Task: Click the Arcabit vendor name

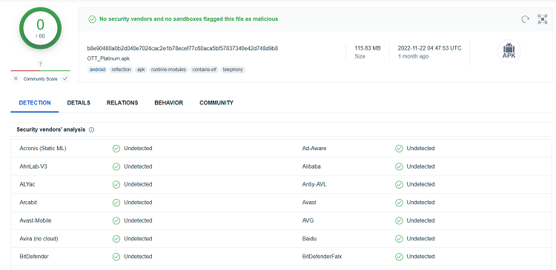Action: click(x=28, y=203)
